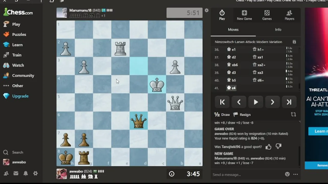Open awwabo avatar below the board

[x=62, y=174]
